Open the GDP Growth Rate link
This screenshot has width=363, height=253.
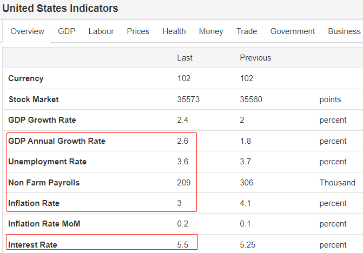coord(42,120)
